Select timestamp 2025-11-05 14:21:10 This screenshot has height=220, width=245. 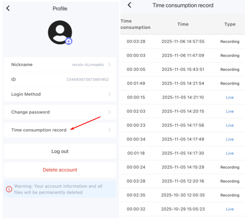click(183, 97)
